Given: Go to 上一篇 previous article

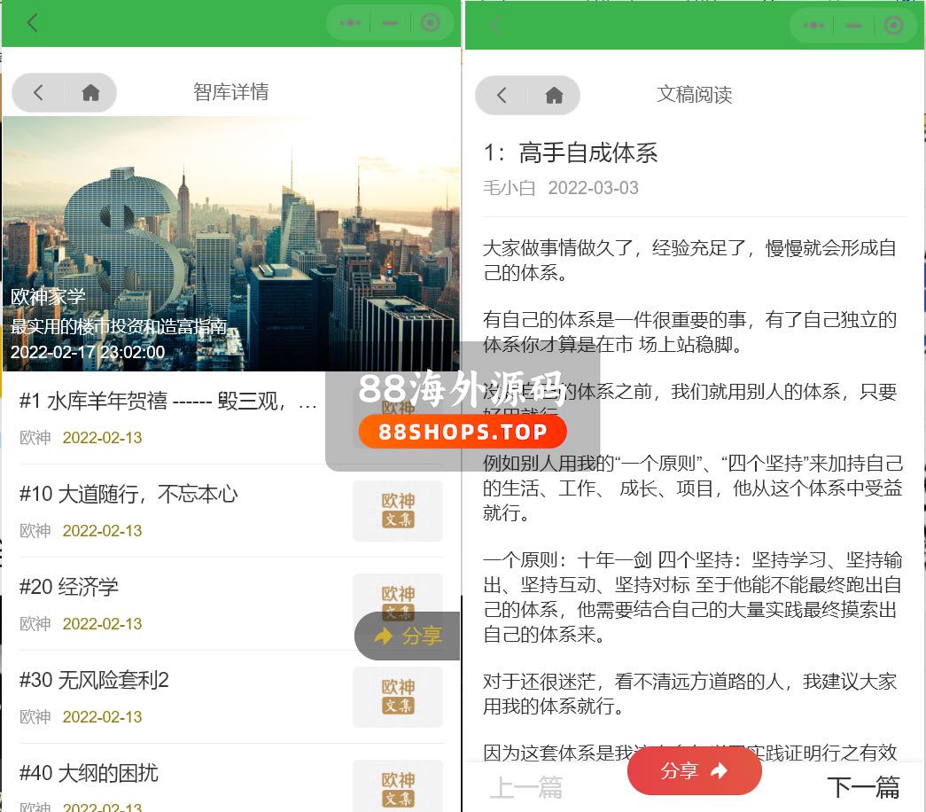Looking at the screenshot, I should coord(526,786).
